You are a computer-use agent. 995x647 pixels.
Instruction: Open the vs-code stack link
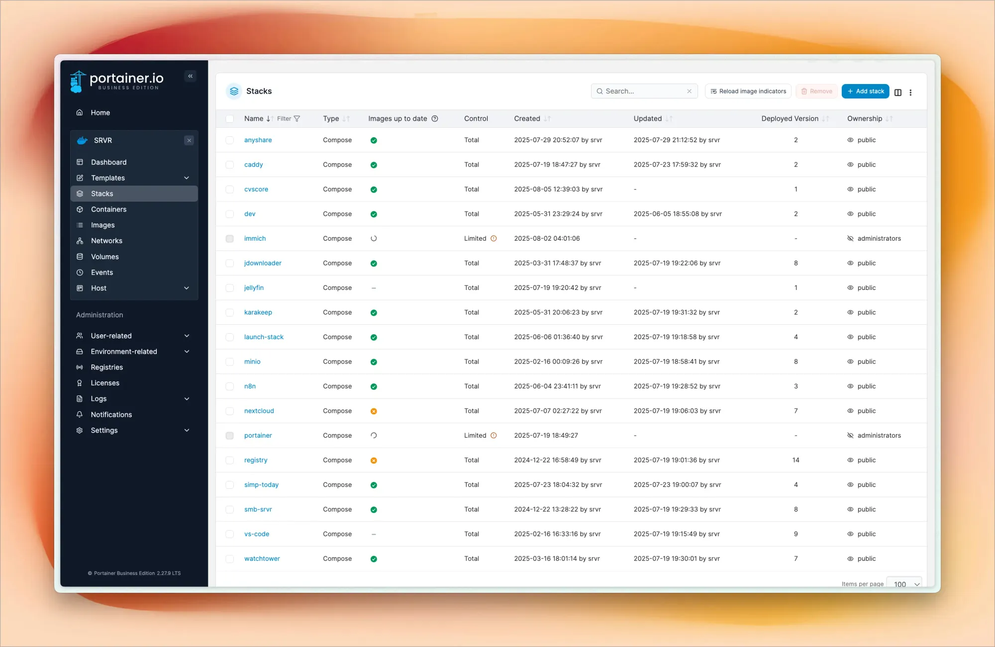(x=257, y=534)
